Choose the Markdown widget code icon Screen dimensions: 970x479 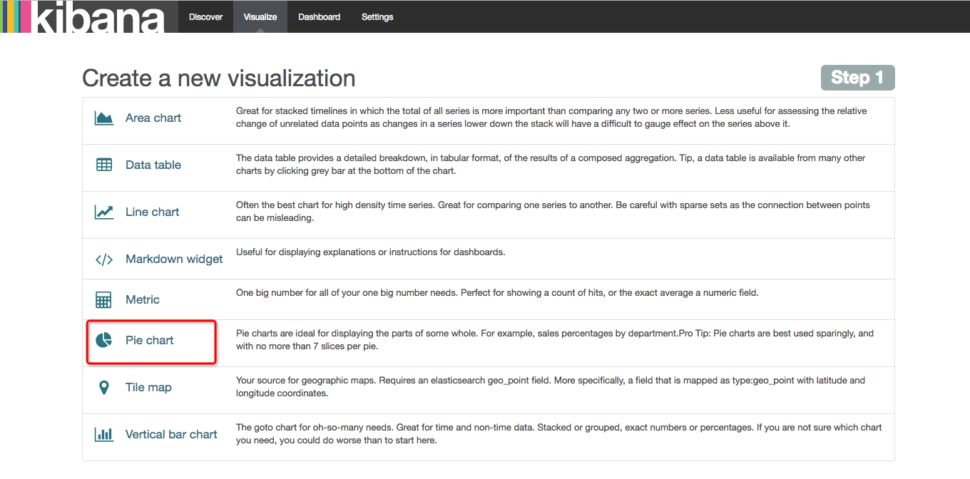coord(104,259)
